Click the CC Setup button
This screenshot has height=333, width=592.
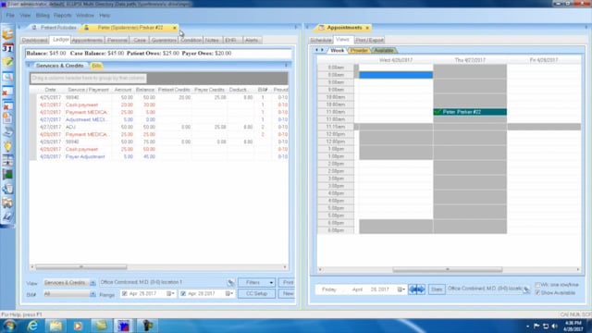256,293
